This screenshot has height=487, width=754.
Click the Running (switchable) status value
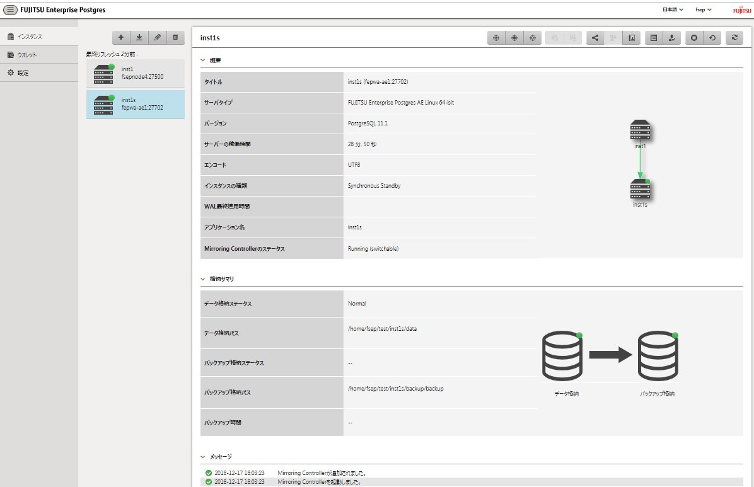(x=373, y=249)
